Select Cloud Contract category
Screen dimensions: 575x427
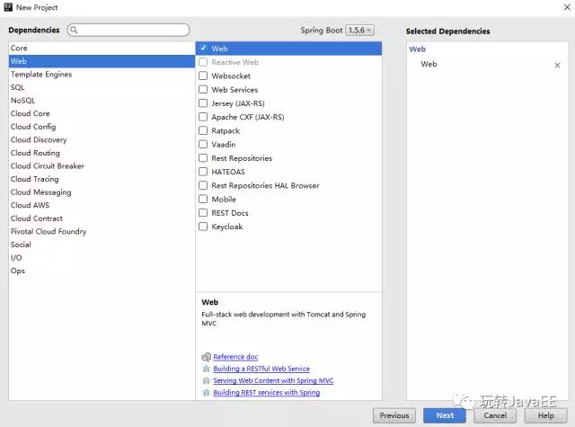click(102, 218)
